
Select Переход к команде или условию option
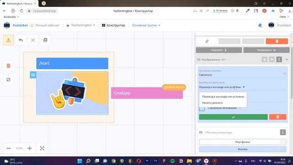pos(223,97)
